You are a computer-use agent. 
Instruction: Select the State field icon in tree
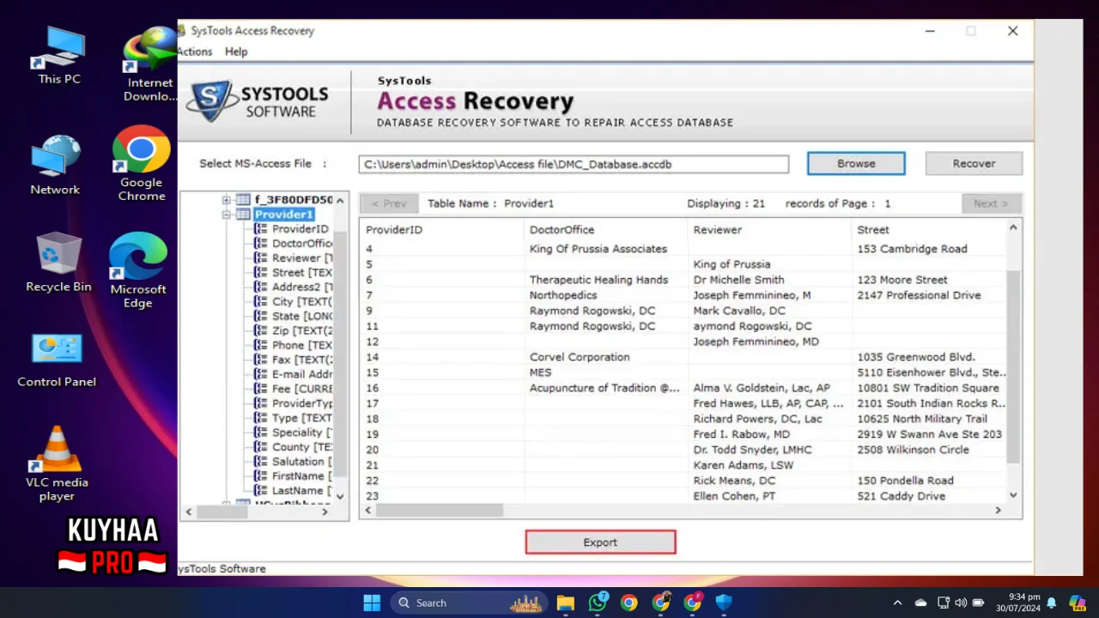(x=261, y=317)
